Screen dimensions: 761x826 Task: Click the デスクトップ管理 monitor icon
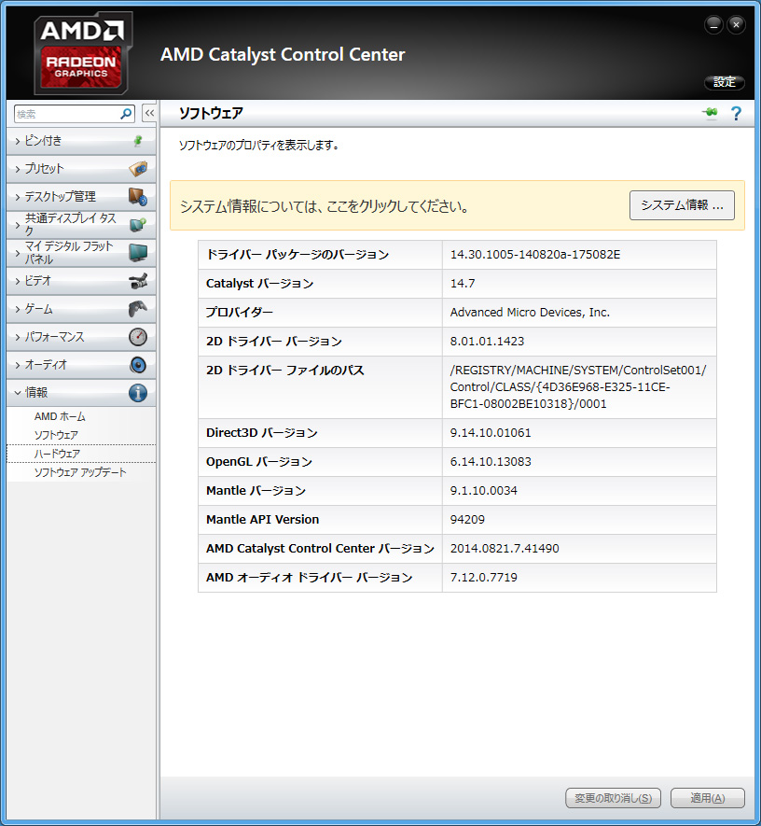[138, 197]
